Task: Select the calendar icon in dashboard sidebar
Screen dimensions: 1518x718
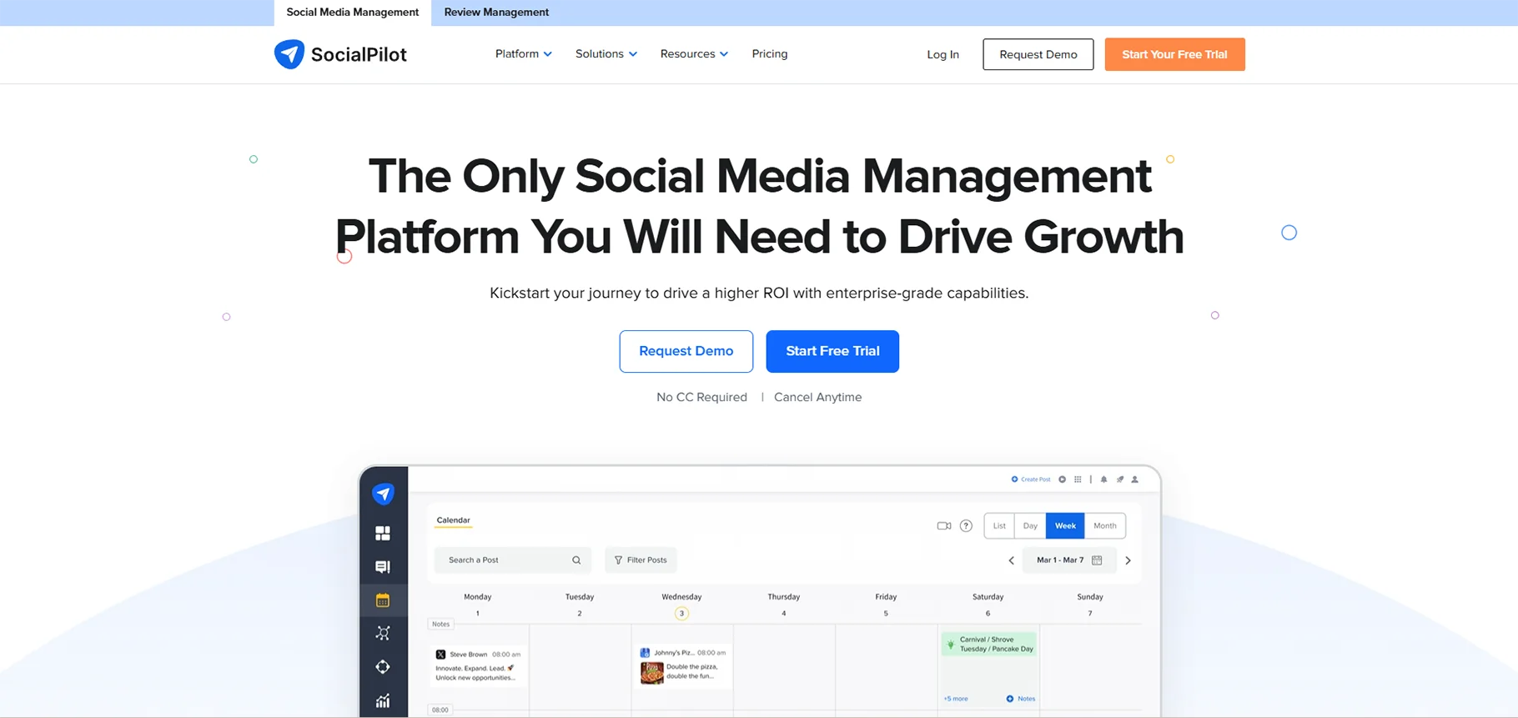Action: (383, 600)
